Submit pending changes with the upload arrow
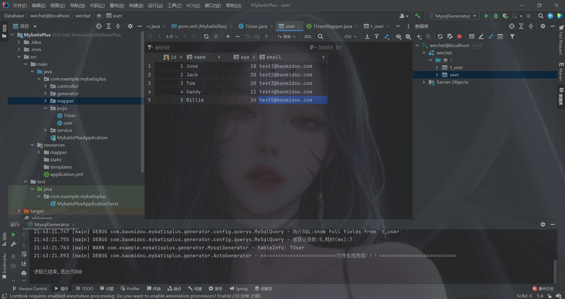The image size is (565, 299). pos(266,36)
